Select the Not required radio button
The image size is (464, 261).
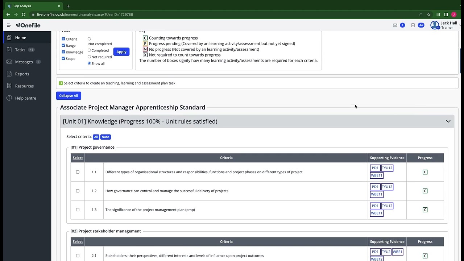[x=89, y=57]
